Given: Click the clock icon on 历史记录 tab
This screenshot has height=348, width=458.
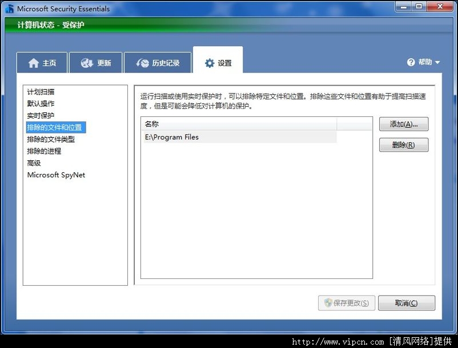Looking at the screenshot, I should 143,63.
